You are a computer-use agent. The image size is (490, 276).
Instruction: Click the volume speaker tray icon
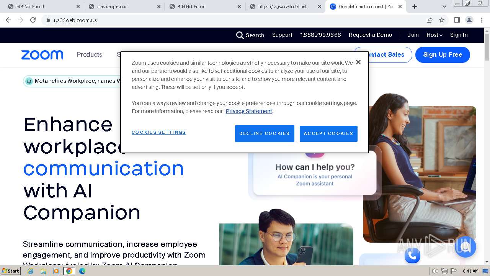pyautogui.click(x=435, y=271)
